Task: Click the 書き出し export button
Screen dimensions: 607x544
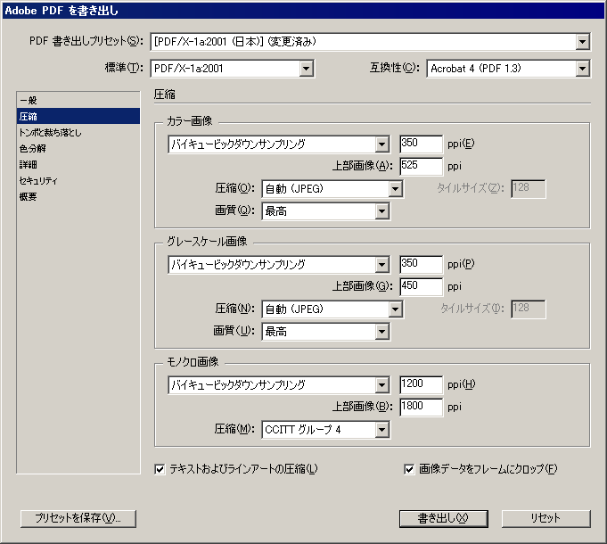Action: (443, 518)
